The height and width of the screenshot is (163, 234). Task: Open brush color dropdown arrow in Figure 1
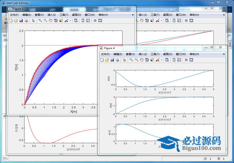point(70,21)
